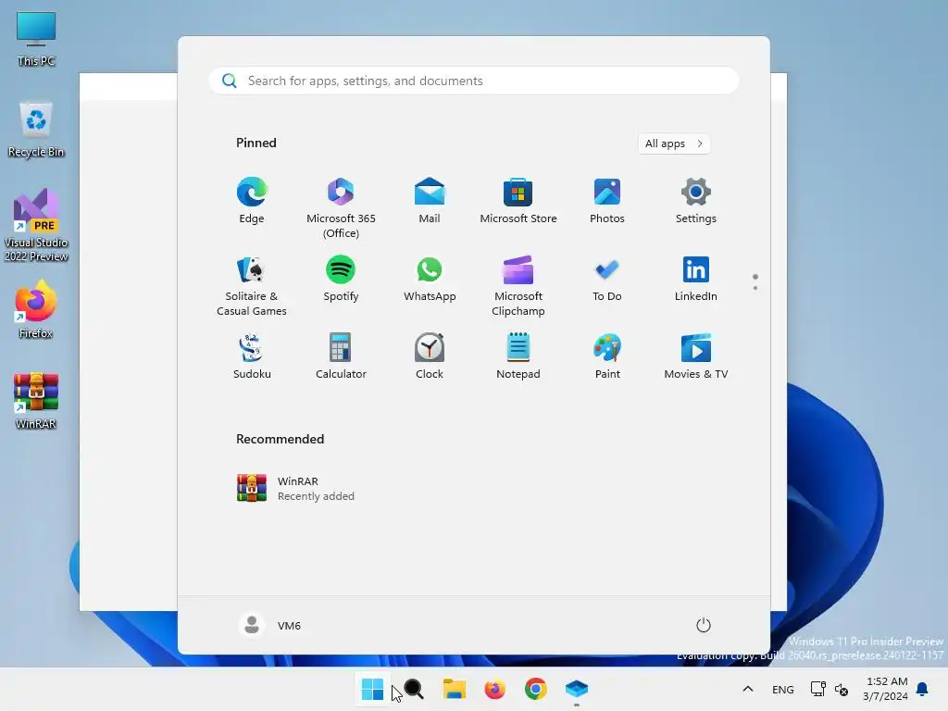The width and height of the screenshot is (948, 711).
Task: Open the Mail app
Action: tap(430, 200)
